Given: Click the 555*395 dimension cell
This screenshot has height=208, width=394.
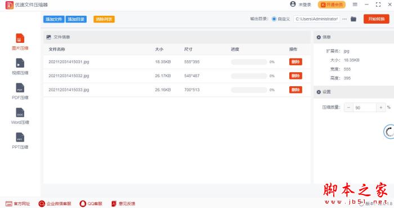Looking at the screenshot, I should click(192, 62).
